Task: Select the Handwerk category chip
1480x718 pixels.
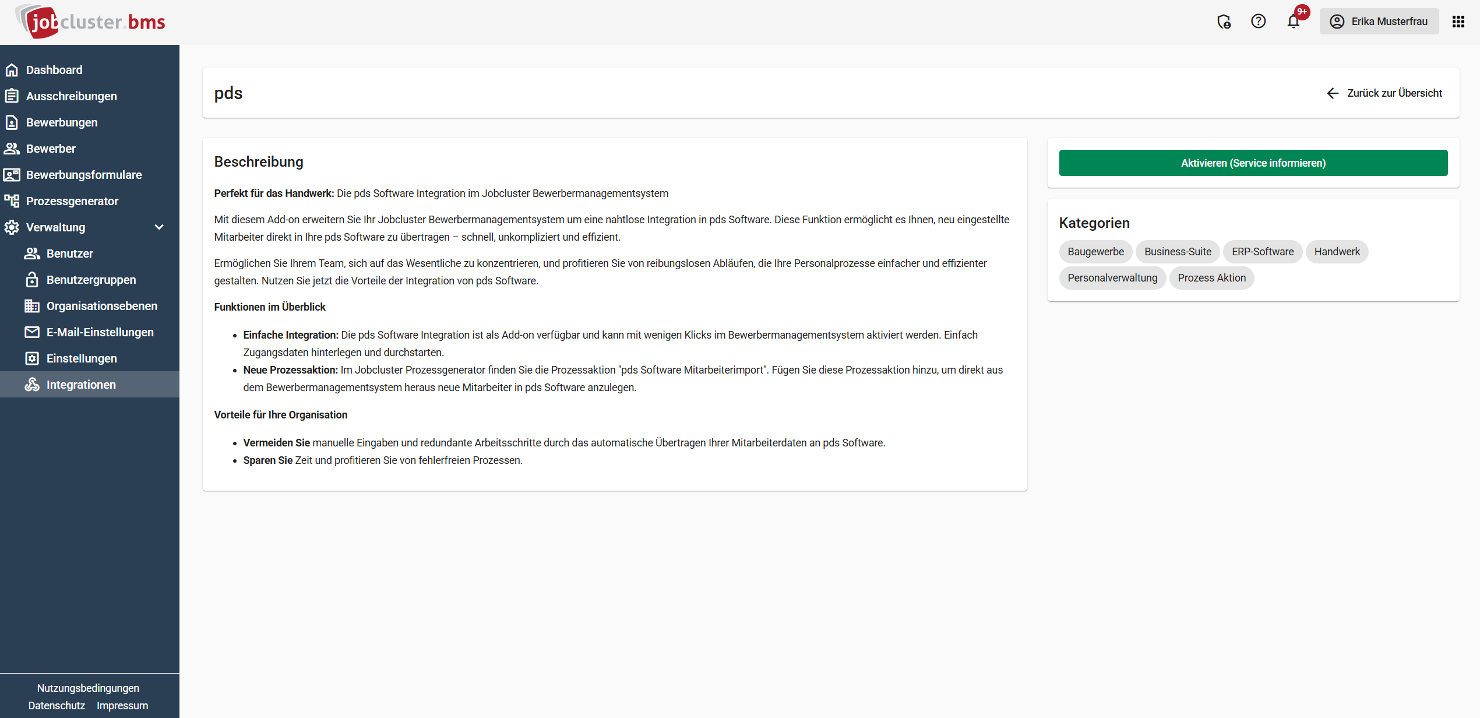Action: 1337,252
